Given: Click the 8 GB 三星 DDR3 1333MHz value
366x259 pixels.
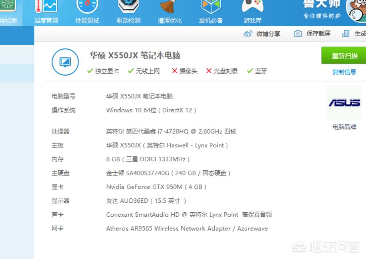Looking at the screenshot, I should pos(148,159).
